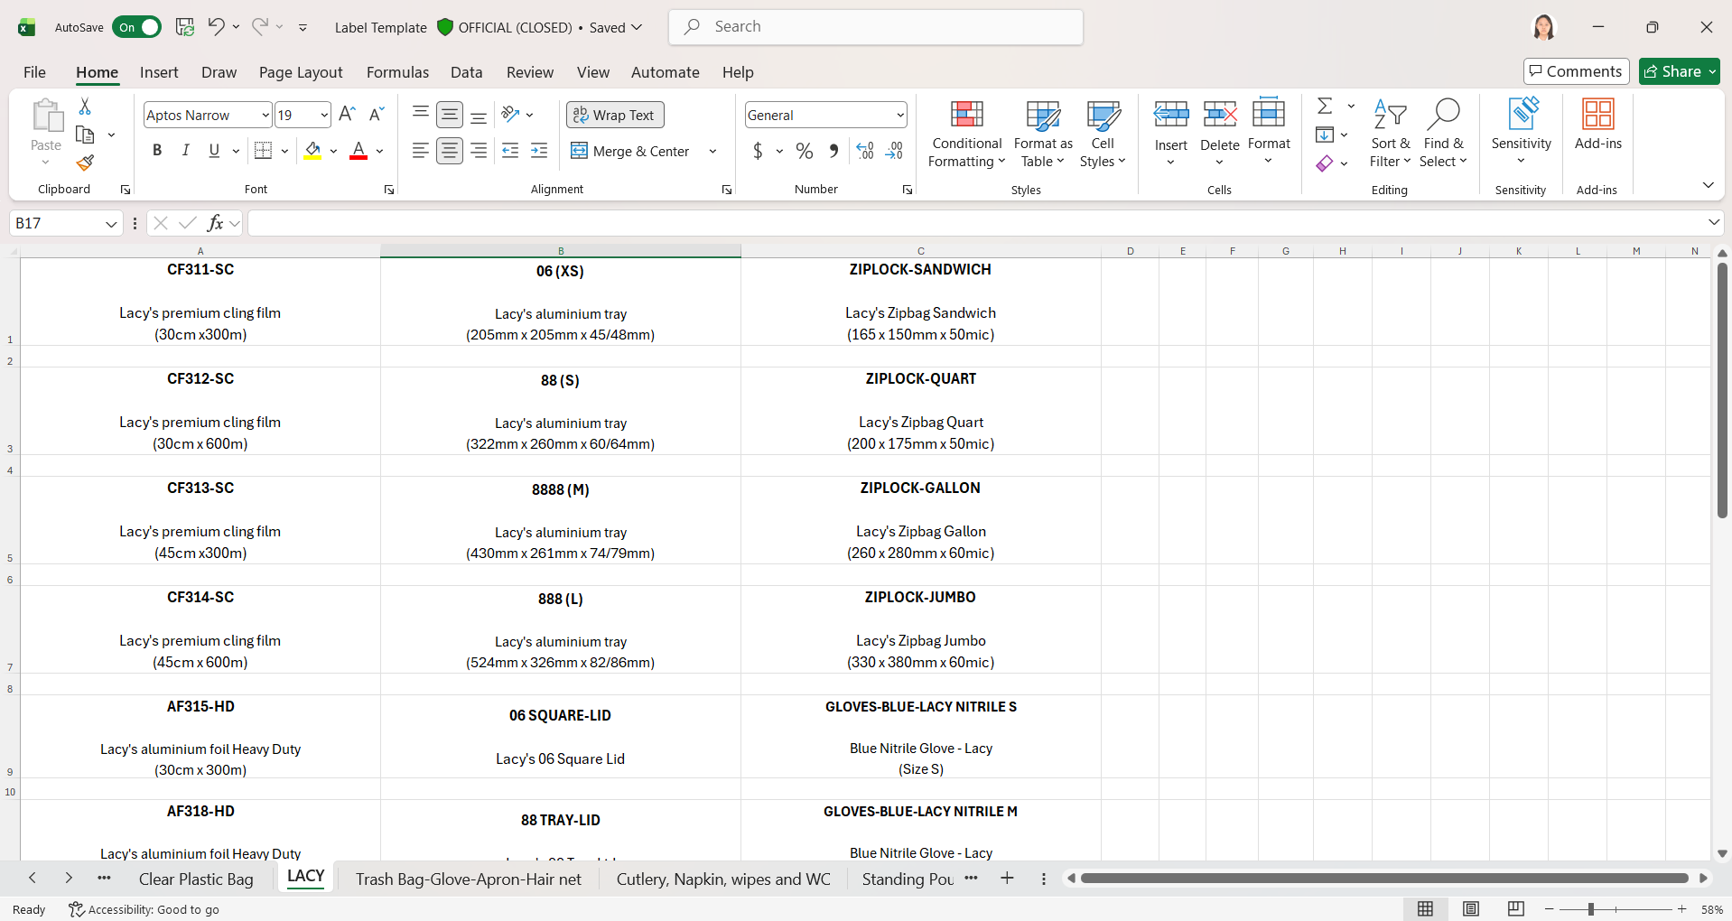The image size is (1732, 921).
Task: Click the Copy icon in Clipboard group
Action: click(x=85, y=135)
